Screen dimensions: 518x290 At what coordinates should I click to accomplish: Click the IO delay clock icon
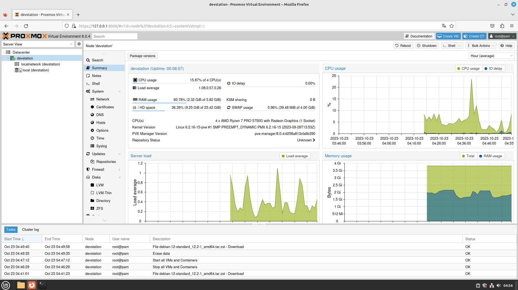click(229, 83)
